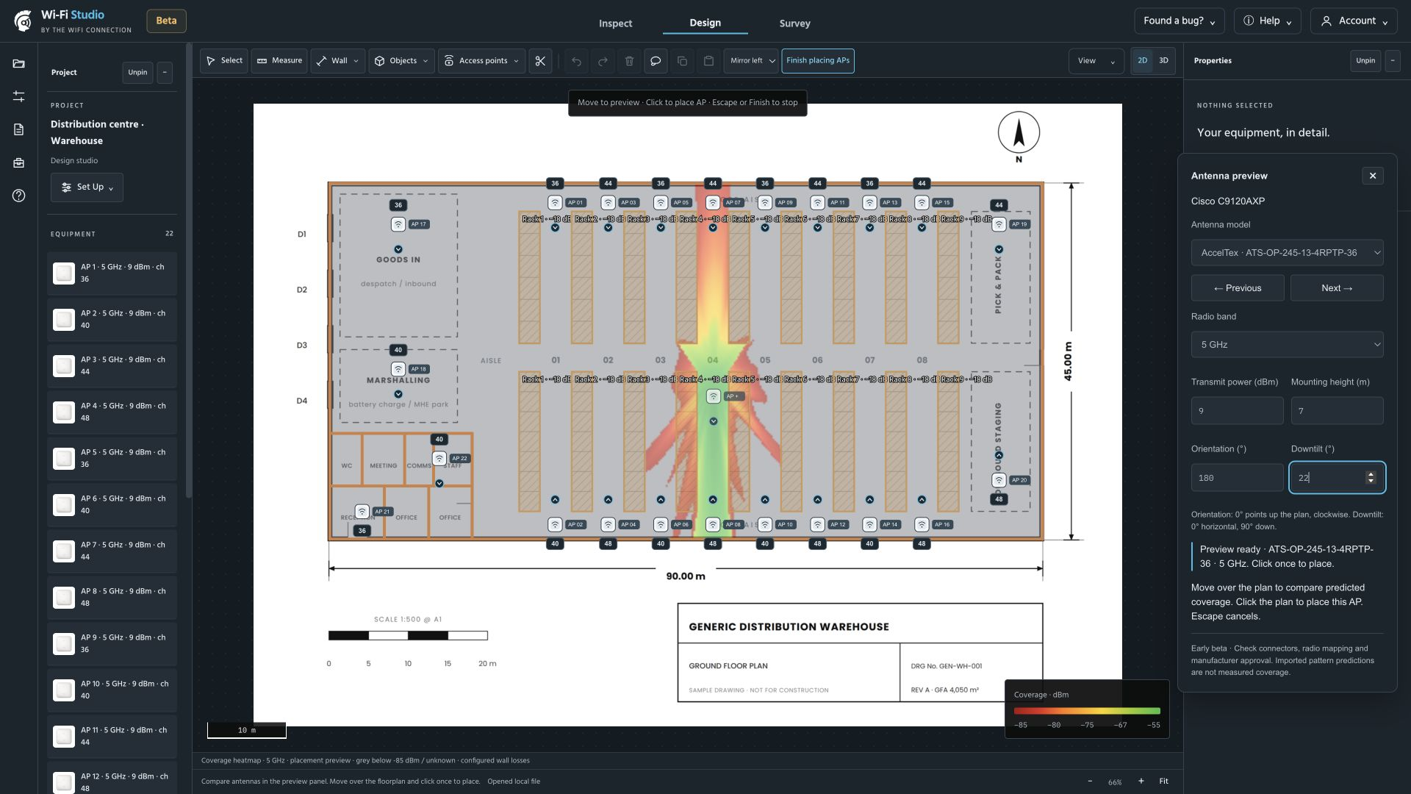Select AP 10 in equipment list
The height and width of the screenshot is (794, 1411).
tap(112, 690)
